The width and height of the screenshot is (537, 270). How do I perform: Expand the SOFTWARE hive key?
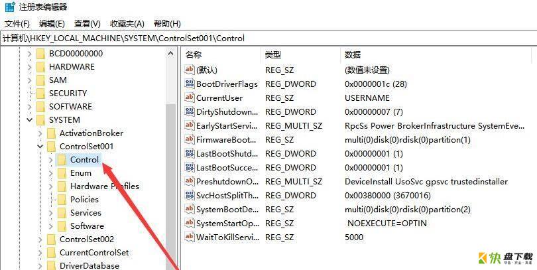click(30, 107)
